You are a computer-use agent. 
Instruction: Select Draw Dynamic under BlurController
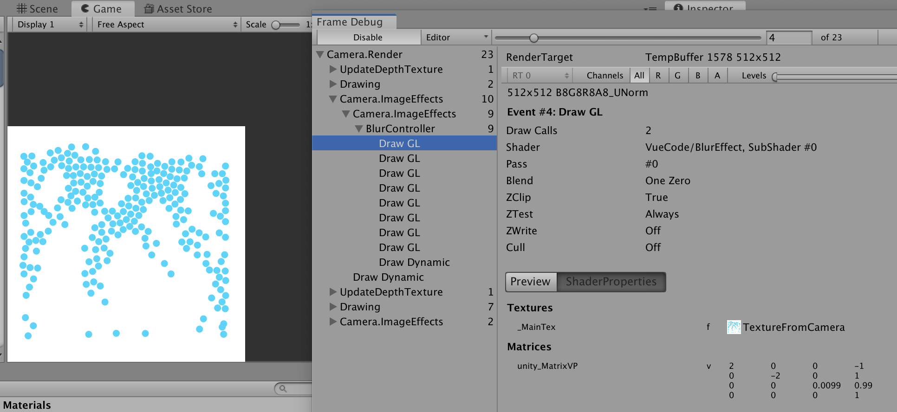click(x=404, y=262)
